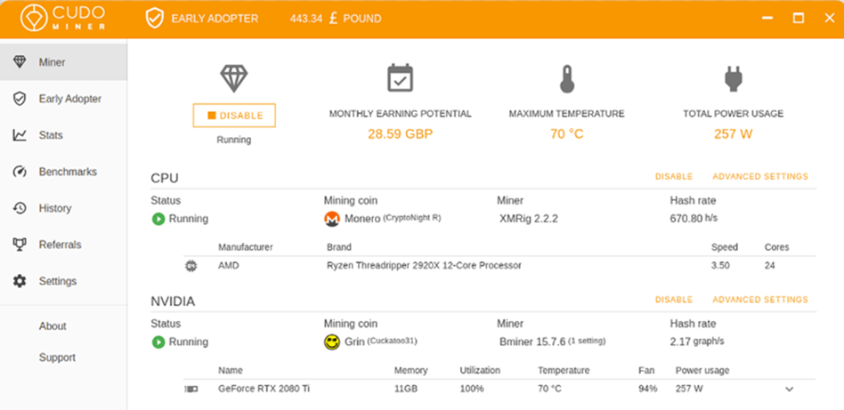Stop mining with the main Disable button
Viewport: 844px width, 410px height.
click(x=234, y=116)
